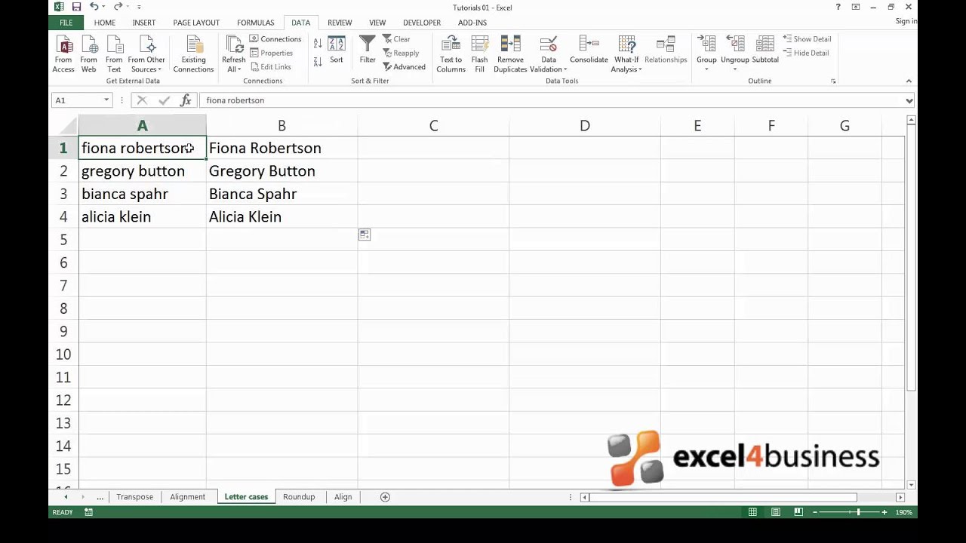Click the zoom slider handle
Image resolution: width=966 pixels, height=543 pixels.
click(858, 512)
